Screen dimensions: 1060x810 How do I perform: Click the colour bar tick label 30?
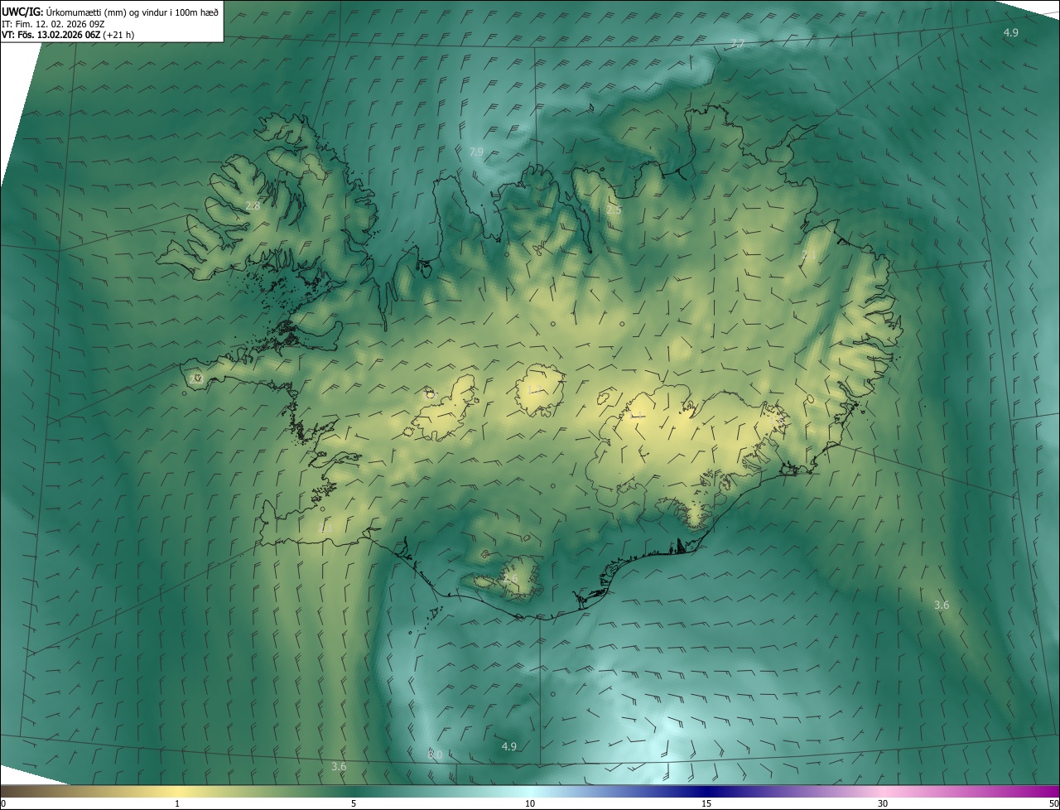tap(883, 803)
